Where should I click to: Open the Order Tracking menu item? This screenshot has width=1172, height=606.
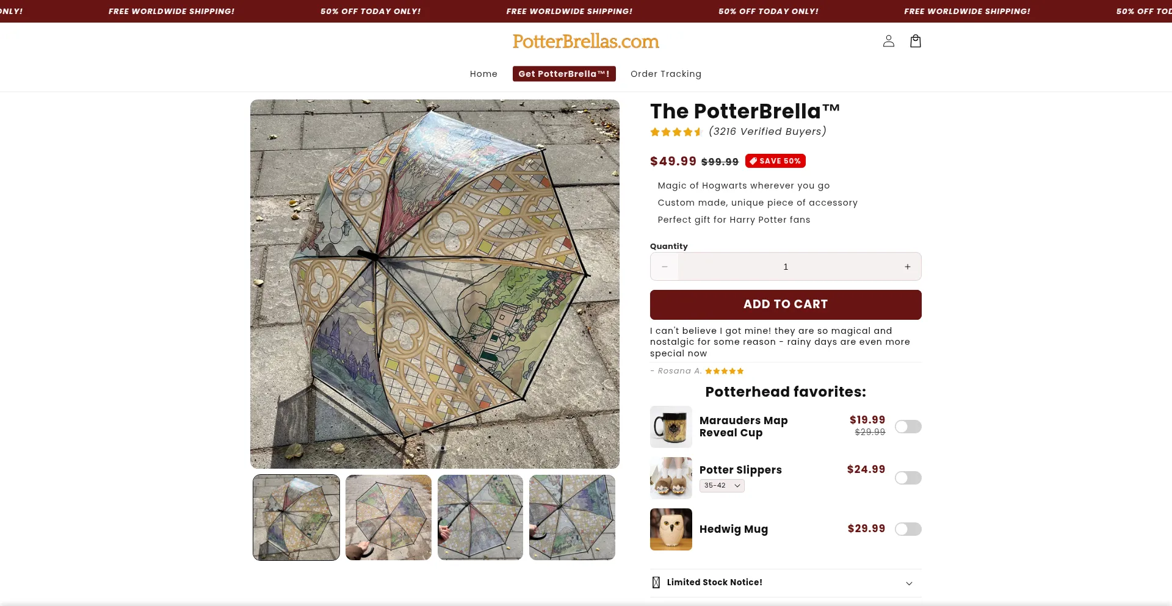(x=666, y=74)
